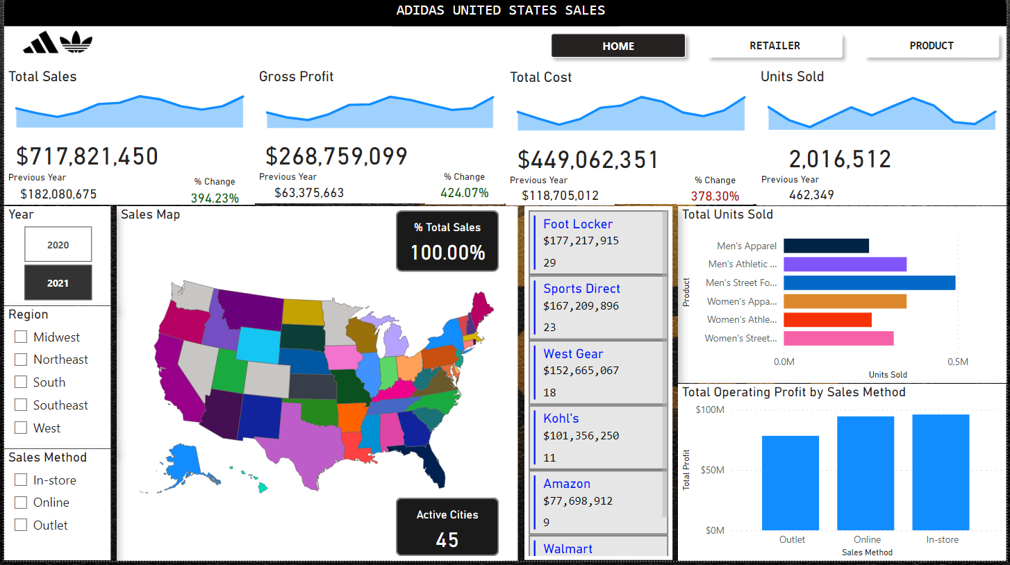Click the Kohl's retailer card
The image size is (1010, 565).
tap(596, 437)
